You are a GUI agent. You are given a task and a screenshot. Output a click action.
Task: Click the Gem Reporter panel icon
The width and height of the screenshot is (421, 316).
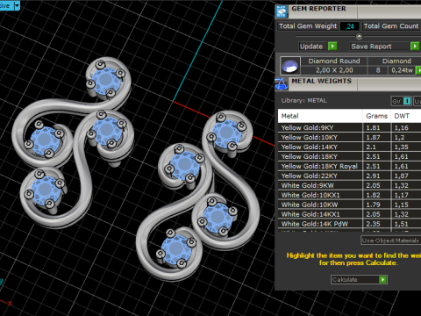[282, 11]
